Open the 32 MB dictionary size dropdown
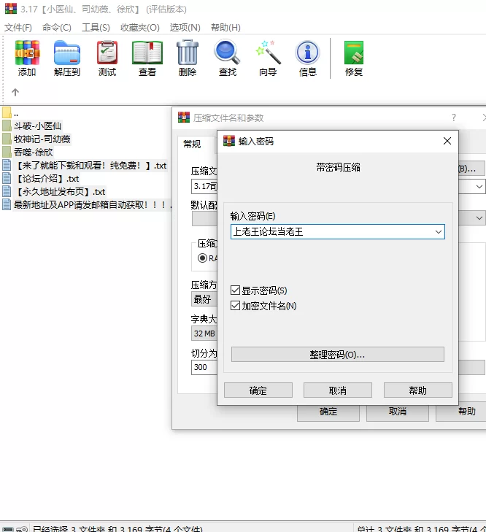This screenshot has width=486, height=532. (204, 334)
